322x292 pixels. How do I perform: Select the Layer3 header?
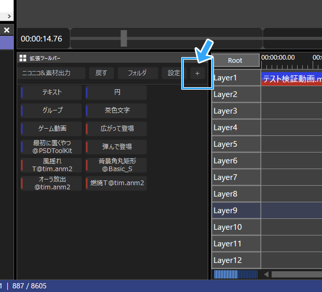click(236, 111)
